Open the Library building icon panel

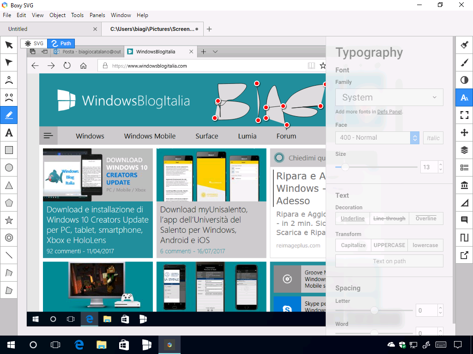pos(464,185)
